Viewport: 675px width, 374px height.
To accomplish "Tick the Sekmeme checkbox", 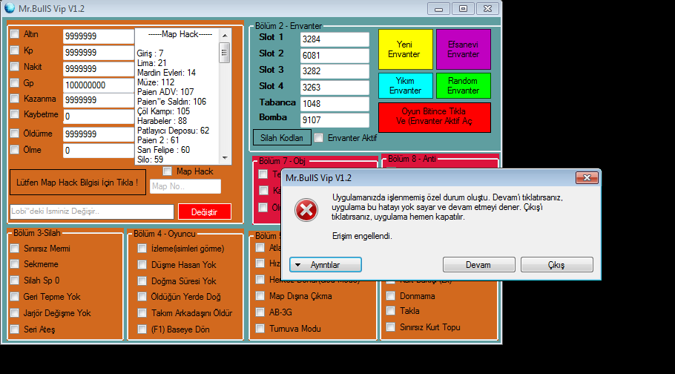I will point(15,264).
